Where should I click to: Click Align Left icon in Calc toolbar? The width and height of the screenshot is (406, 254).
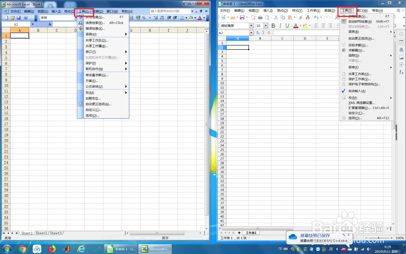[x=316, y=26]
